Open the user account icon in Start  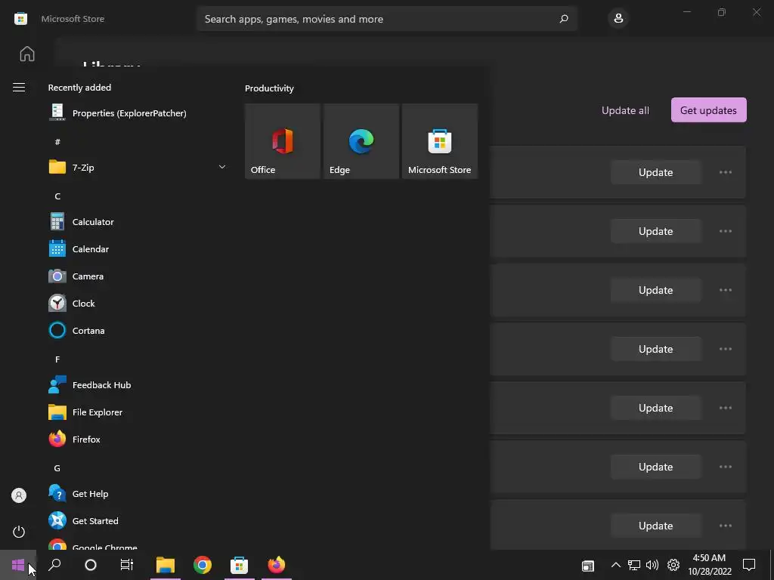pos(19,495)
